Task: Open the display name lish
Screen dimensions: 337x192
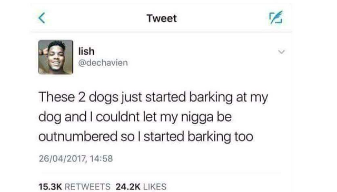Action: (x=86, y=52)
